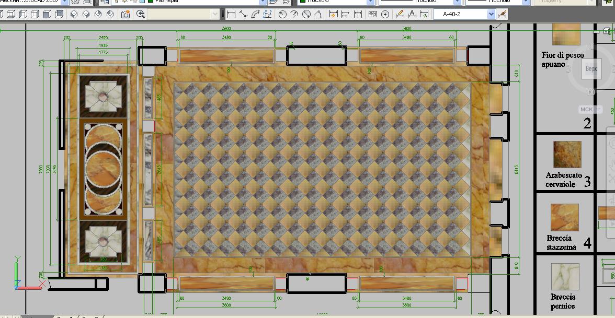This screenshot has height=318, width=615.
Task: Click the Dimension Text Edit icon
Action: 412,15
